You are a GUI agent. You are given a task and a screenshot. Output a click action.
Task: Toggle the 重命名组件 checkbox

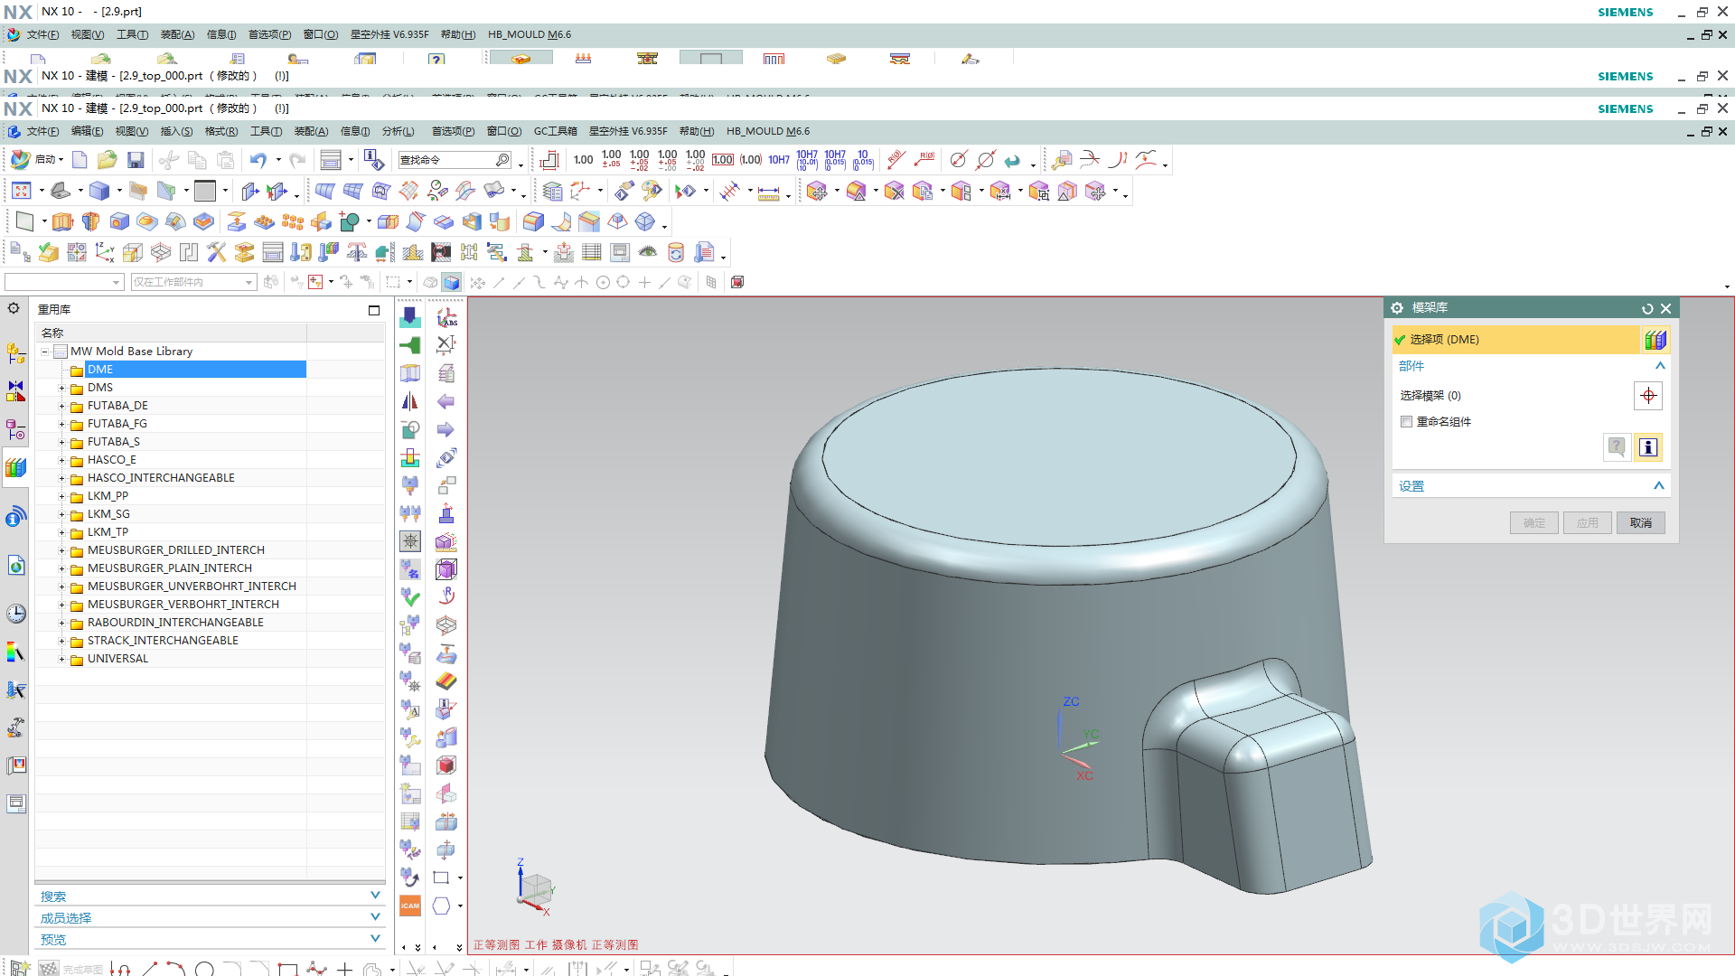tap(1406, 422)
